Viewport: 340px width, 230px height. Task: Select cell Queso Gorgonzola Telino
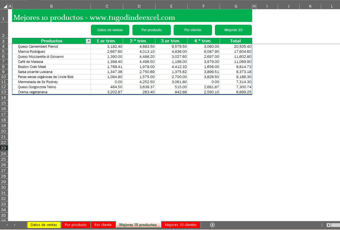tap(51, 87)
